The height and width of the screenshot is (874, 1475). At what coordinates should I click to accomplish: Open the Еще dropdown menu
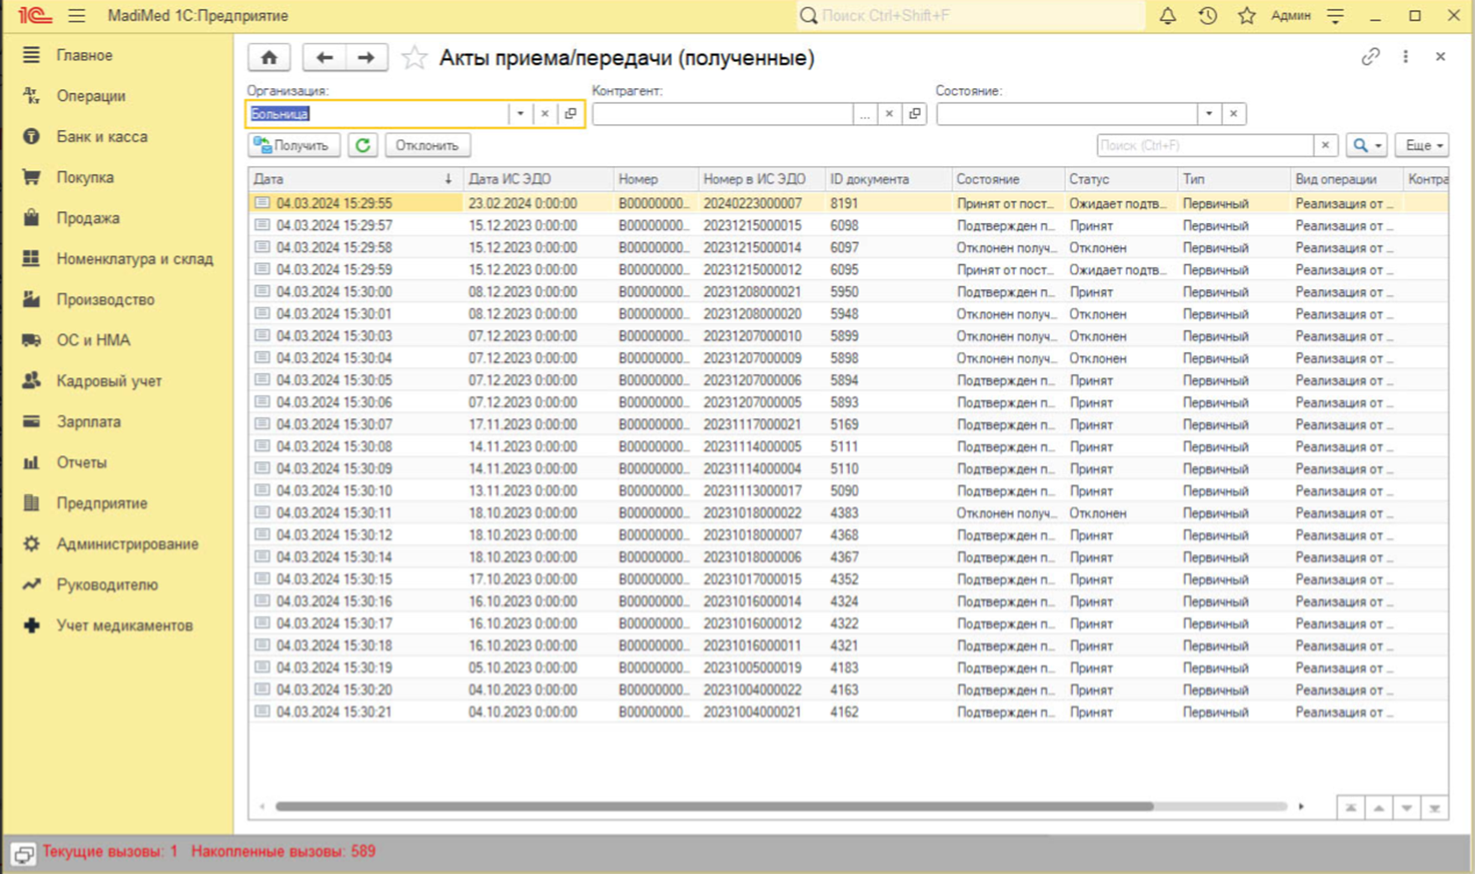pos(1422,146)
